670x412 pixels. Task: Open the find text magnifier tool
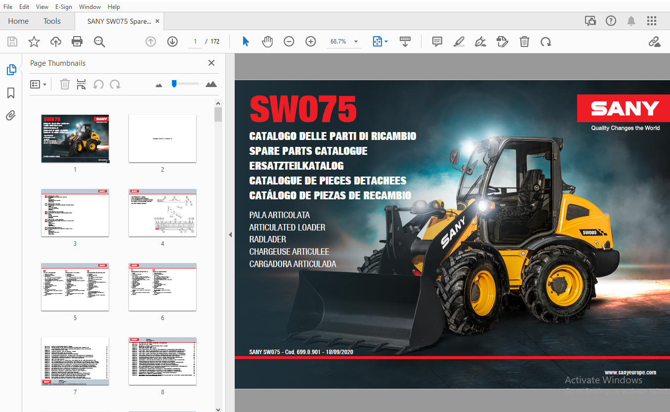coord(99,42)
